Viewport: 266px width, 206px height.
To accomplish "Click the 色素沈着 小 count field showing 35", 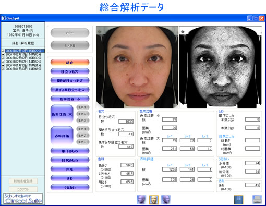I will pos(170,119).
